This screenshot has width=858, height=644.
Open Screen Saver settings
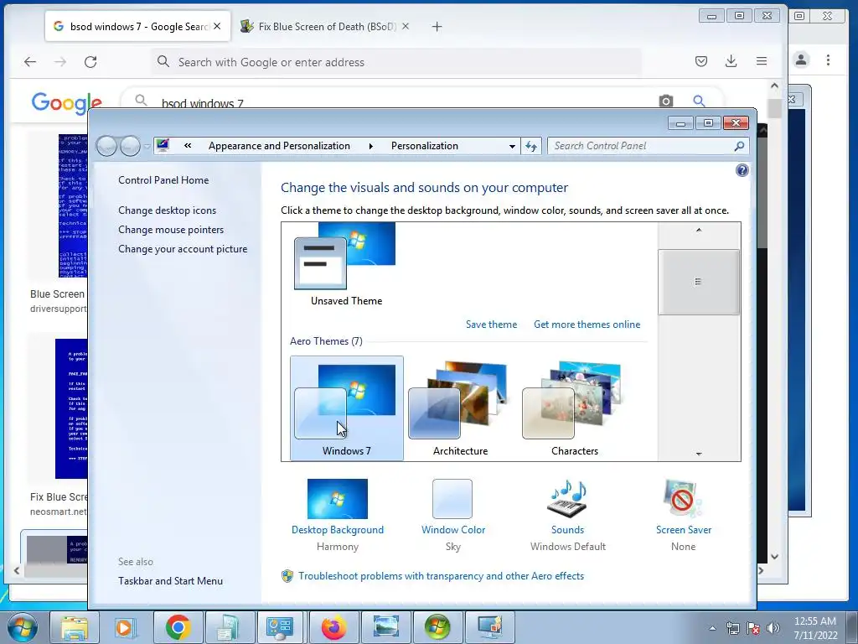684,515
